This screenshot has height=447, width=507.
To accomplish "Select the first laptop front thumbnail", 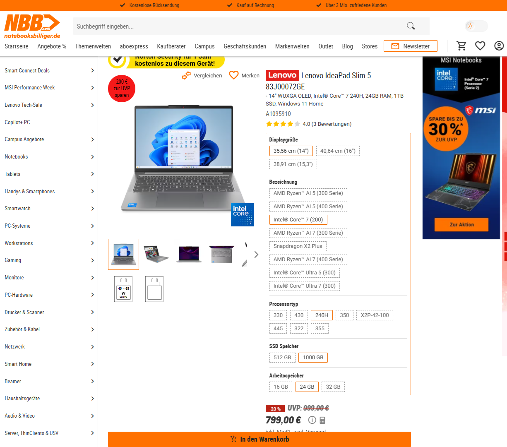I will click(123, 254).
